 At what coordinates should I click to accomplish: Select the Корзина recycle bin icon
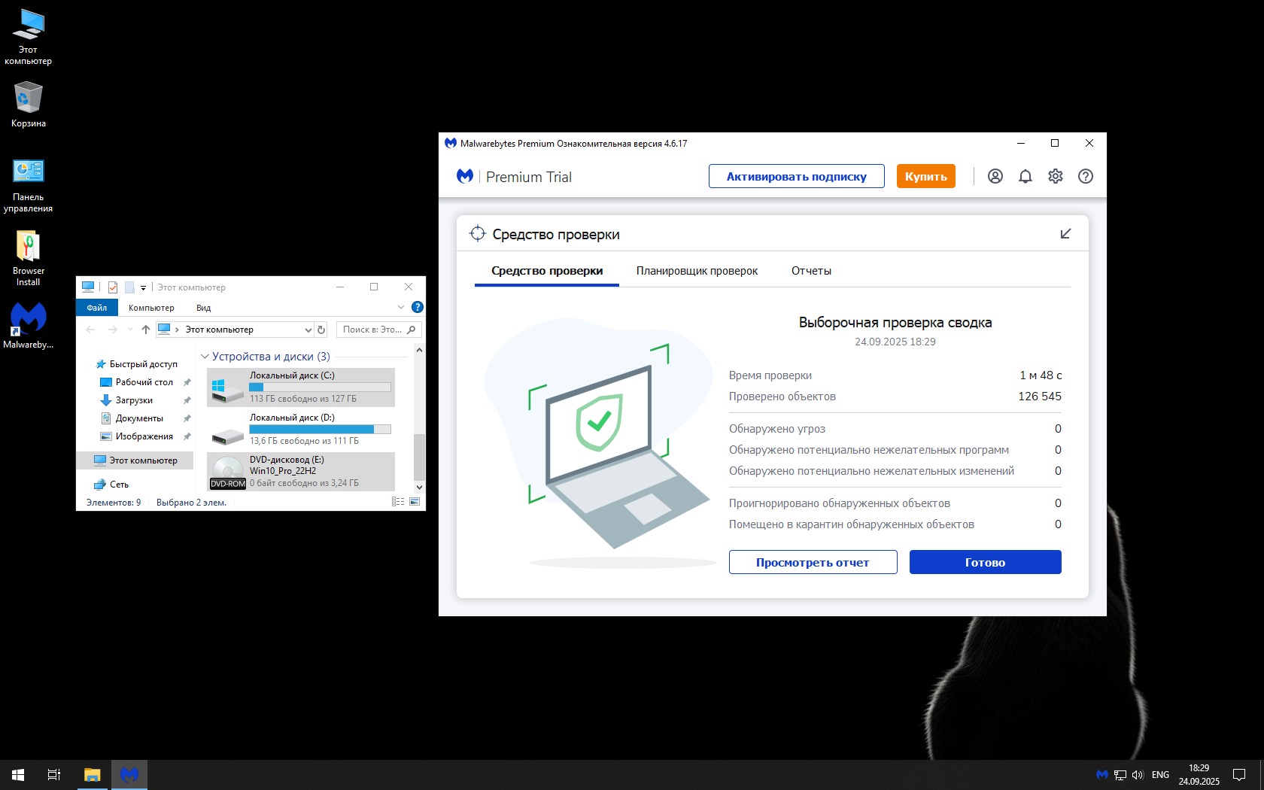coord(29,105)
